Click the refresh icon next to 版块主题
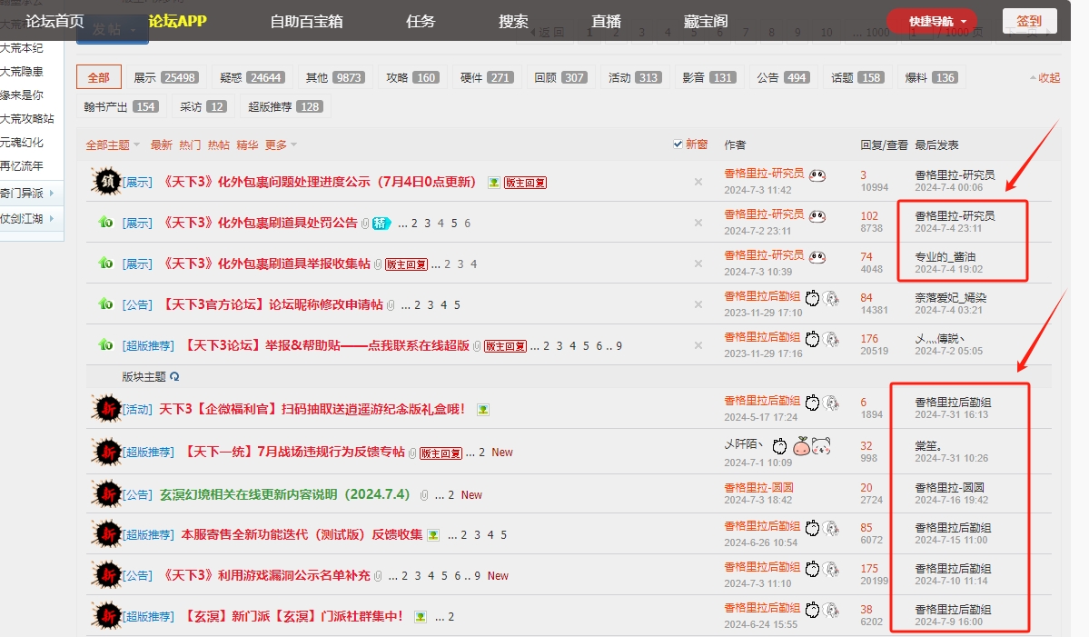The height and width of the screenshot is (637, 1089). pos(175,376)
